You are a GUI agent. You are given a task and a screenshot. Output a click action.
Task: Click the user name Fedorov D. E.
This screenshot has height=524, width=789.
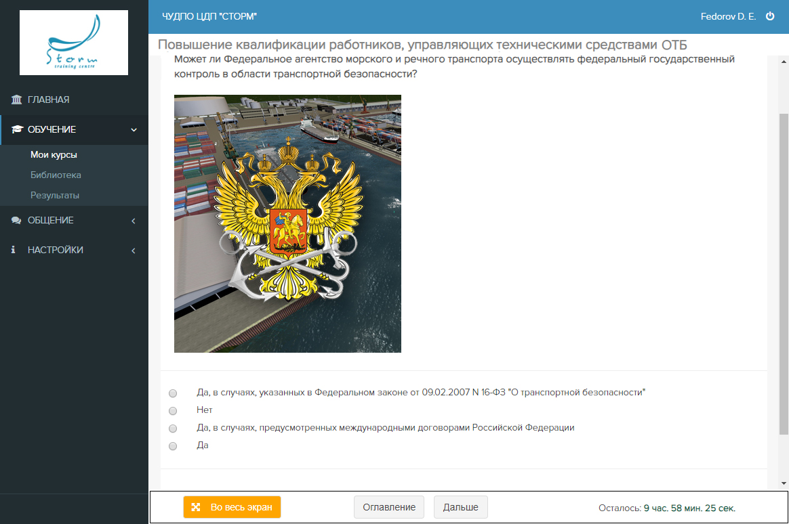728,16
